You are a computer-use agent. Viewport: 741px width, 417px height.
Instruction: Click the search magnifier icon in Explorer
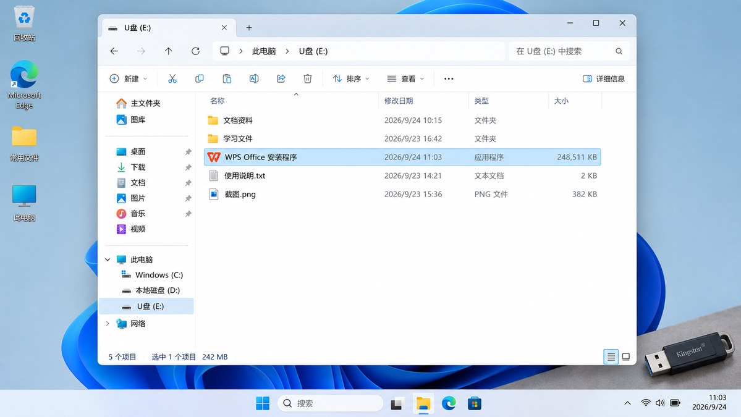pyautogui.click(x=619, y=51)
